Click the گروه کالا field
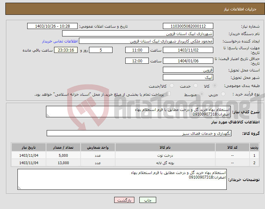Screen dimensions: 265x209 pos(139,133)
